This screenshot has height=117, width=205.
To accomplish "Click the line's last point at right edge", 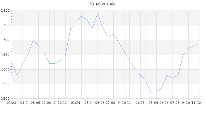I will 199,40.
